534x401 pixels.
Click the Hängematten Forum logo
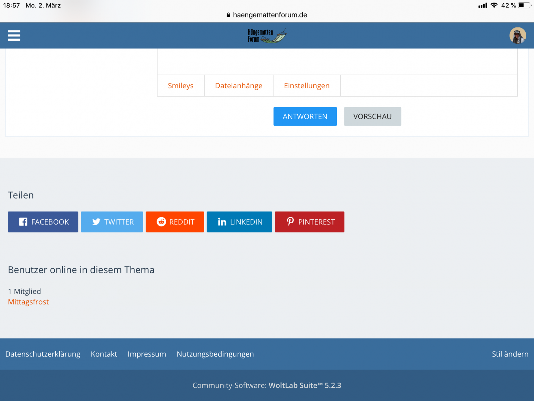click(267, 35)
